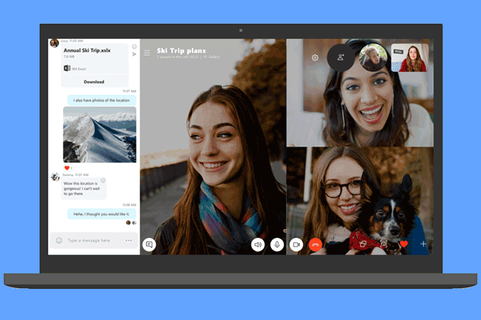Open more call options plus icon
Image resolution: width=481 pixels, height=320 pixels.
[424, 244]
